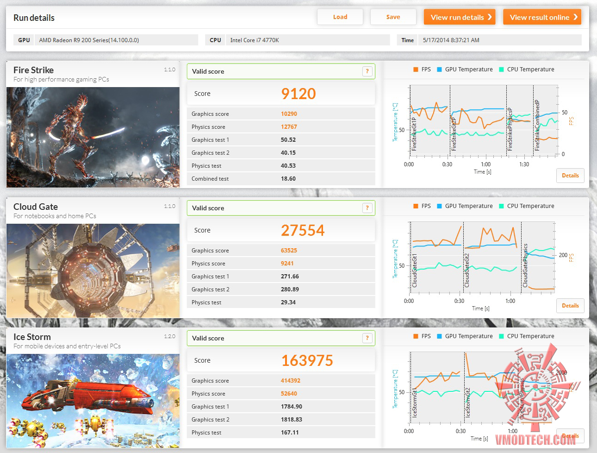Click the Ice Storm valid score question mark

pyautogui.click(x=367, y=338)
